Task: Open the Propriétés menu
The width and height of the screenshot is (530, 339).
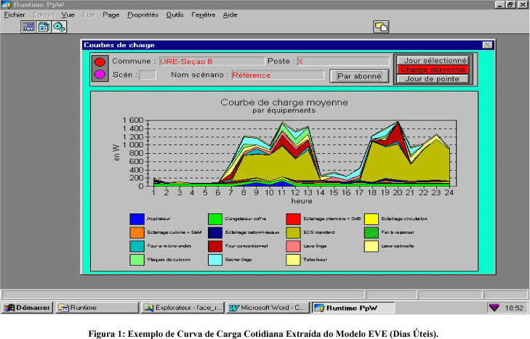Action: click(142, 15)
